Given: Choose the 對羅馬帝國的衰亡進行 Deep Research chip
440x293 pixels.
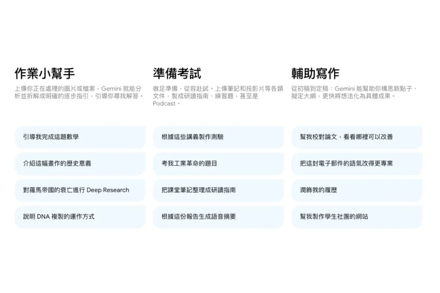Looking at the screenshot, I should point(80,190).
